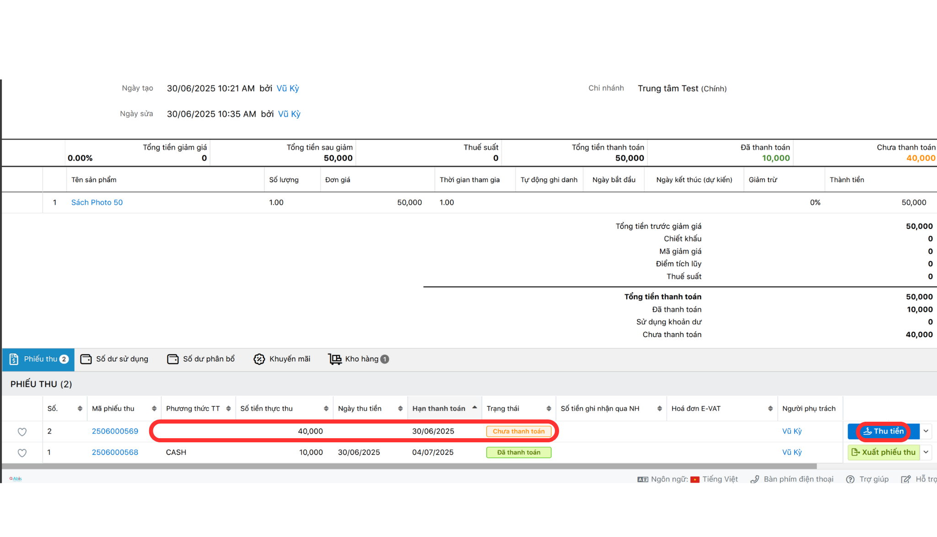Image resolution: width=937 pixels, height=537 pixels.
Task: Sort by Mã phiếu thu column arrows
Action: tap(154, 408)
